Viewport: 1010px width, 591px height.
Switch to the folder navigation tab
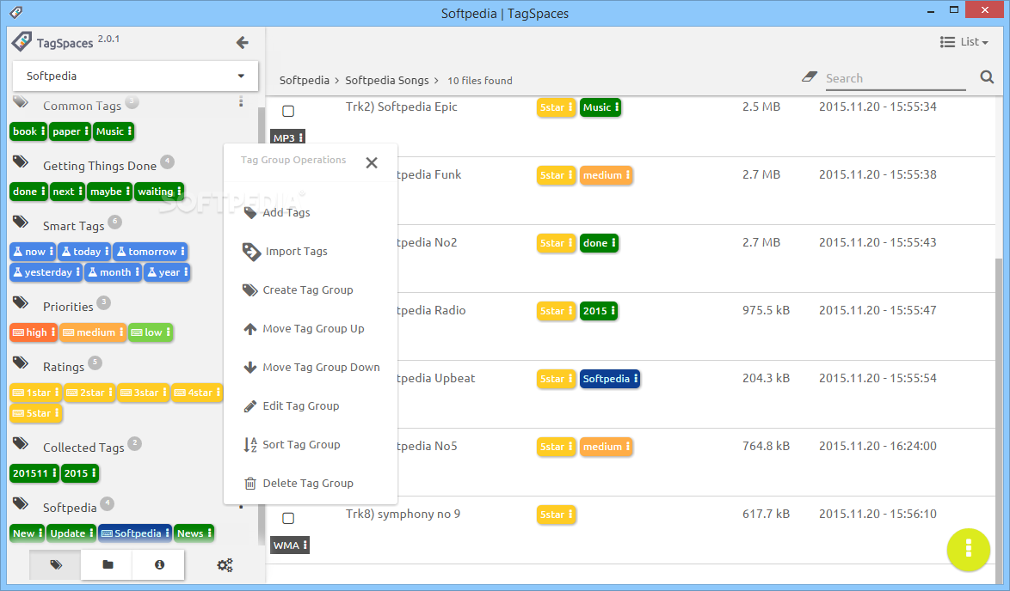point(108,564)
